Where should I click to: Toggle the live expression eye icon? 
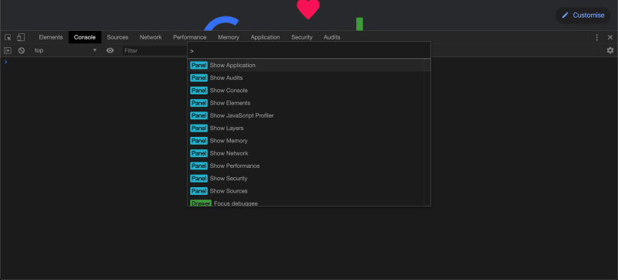tap(110, 50)
